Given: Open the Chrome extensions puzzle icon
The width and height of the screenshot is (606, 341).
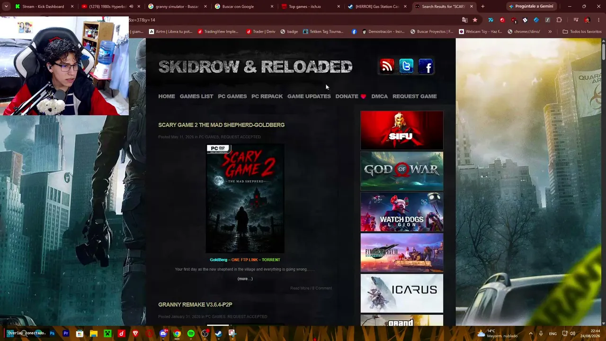Looking at the screenshot, I should coord(559,20).
